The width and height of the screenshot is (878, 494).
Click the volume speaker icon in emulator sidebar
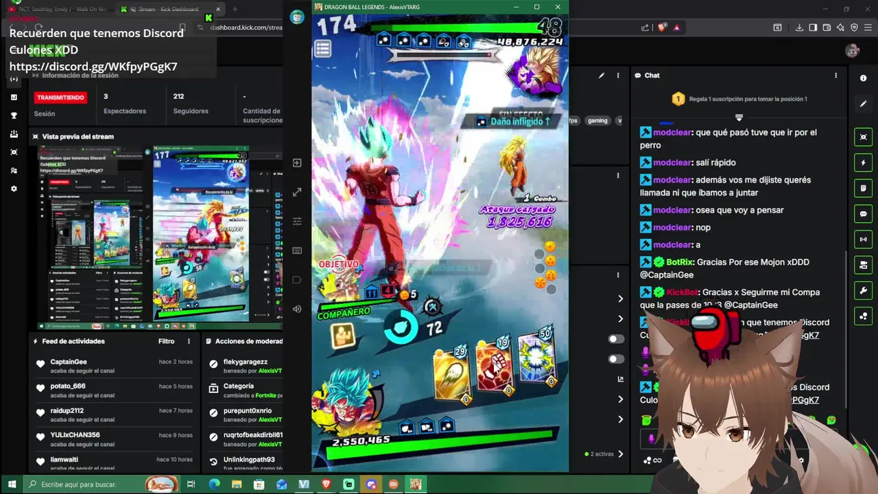point(297,309)
